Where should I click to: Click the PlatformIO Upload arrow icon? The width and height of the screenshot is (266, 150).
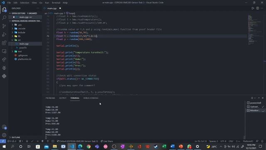[37, 141]
